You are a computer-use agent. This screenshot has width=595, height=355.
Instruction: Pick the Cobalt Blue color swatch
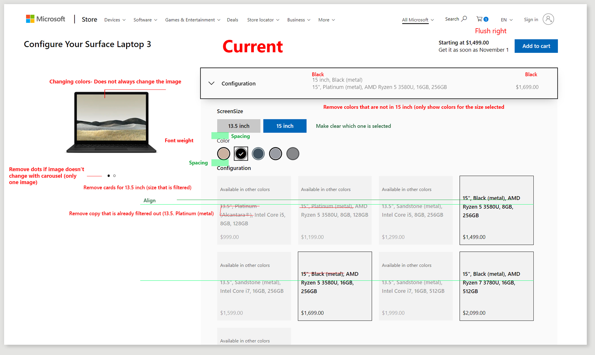click(258, 154)
